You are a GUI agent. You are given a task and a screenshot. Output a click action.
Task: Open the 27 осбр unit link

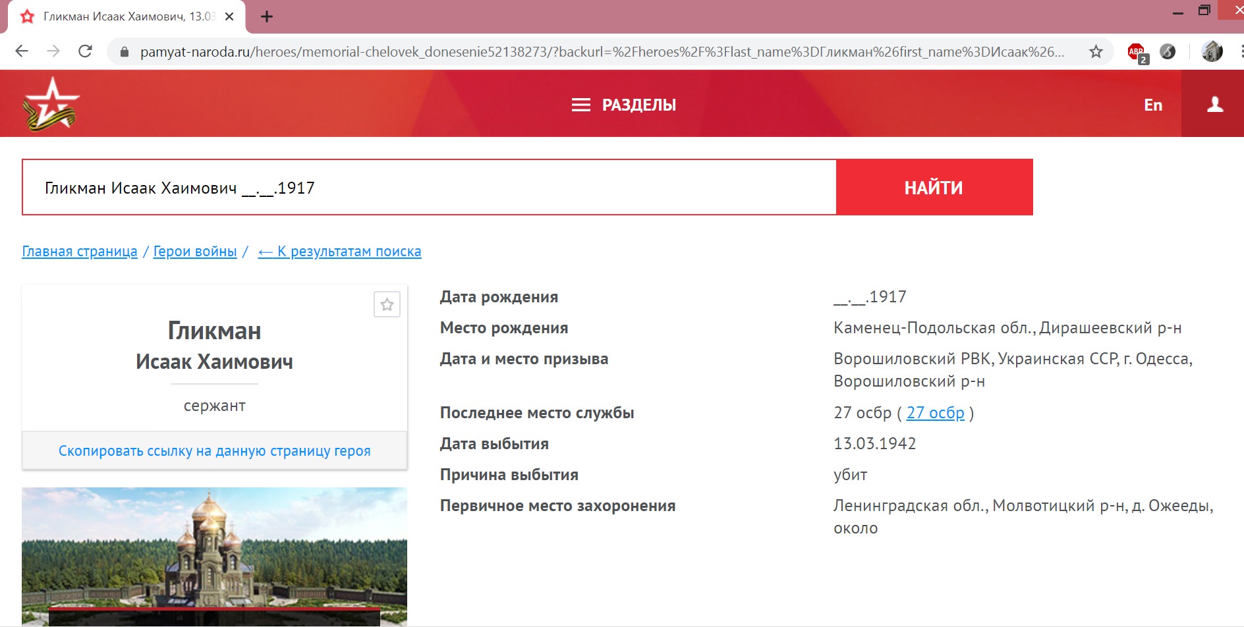coord(935,413)
